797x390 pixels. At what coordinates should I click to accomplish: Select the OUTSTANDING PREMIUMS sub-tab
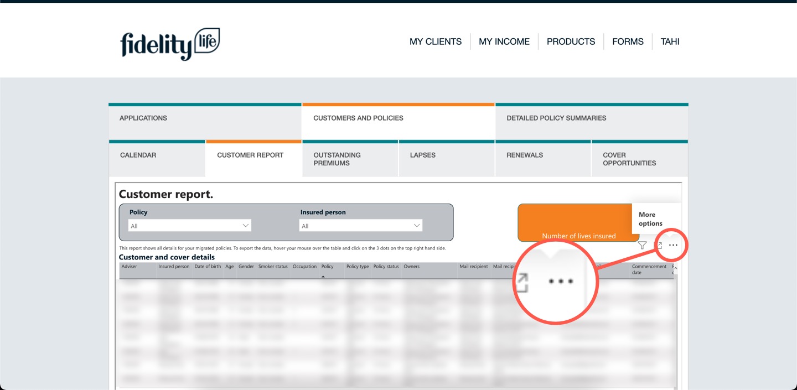[350, 159]
